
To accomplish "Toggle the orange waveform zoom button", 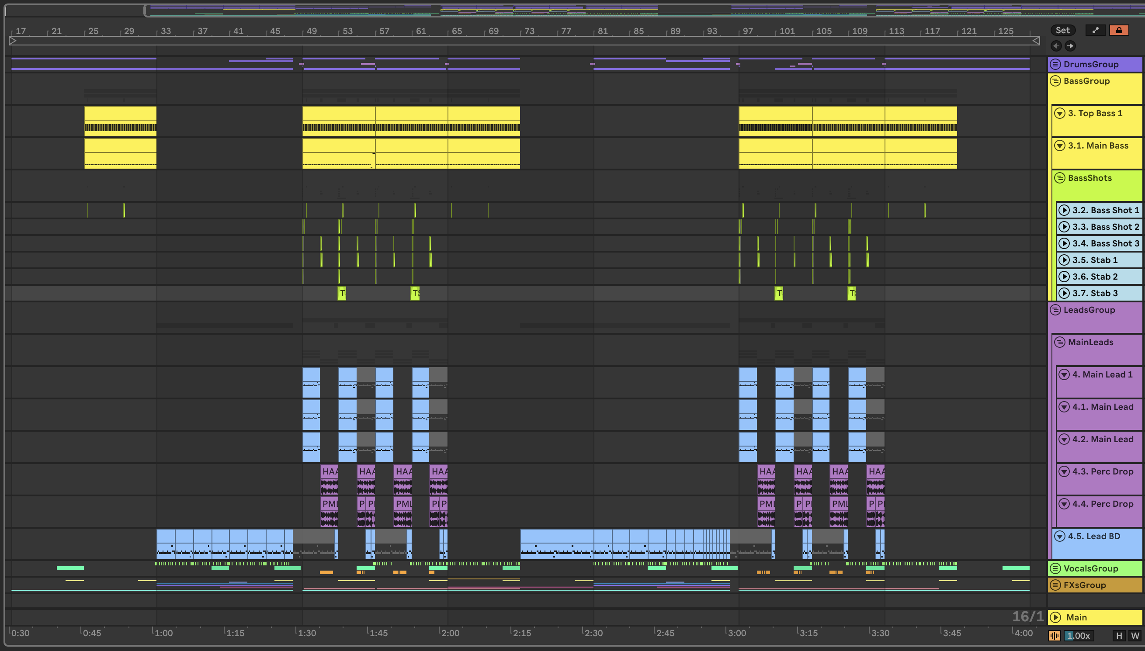I will (1054, 635).
